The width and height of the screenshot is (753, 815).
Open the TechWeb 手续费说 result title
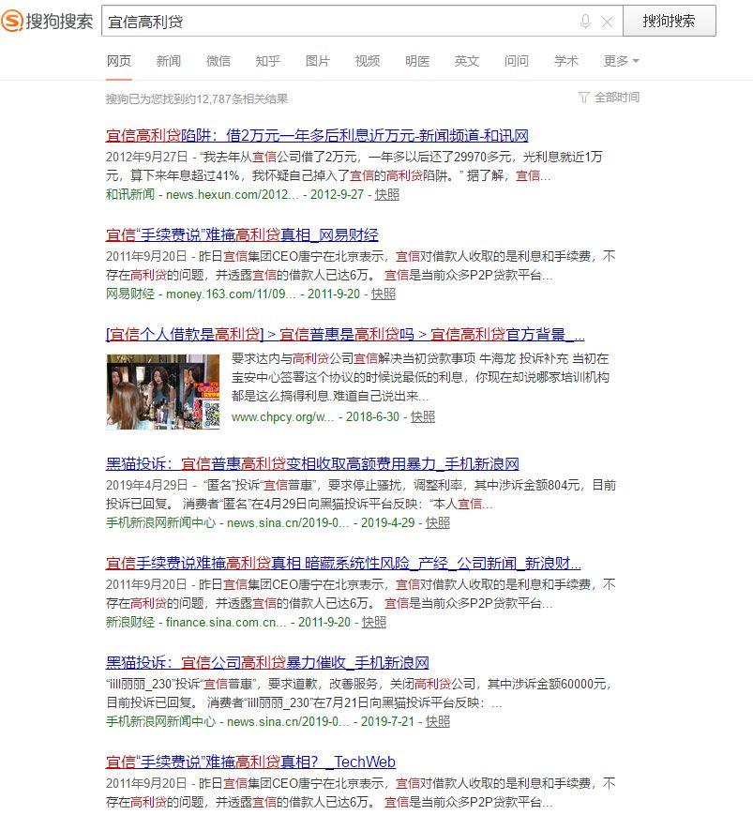point(250,762)
